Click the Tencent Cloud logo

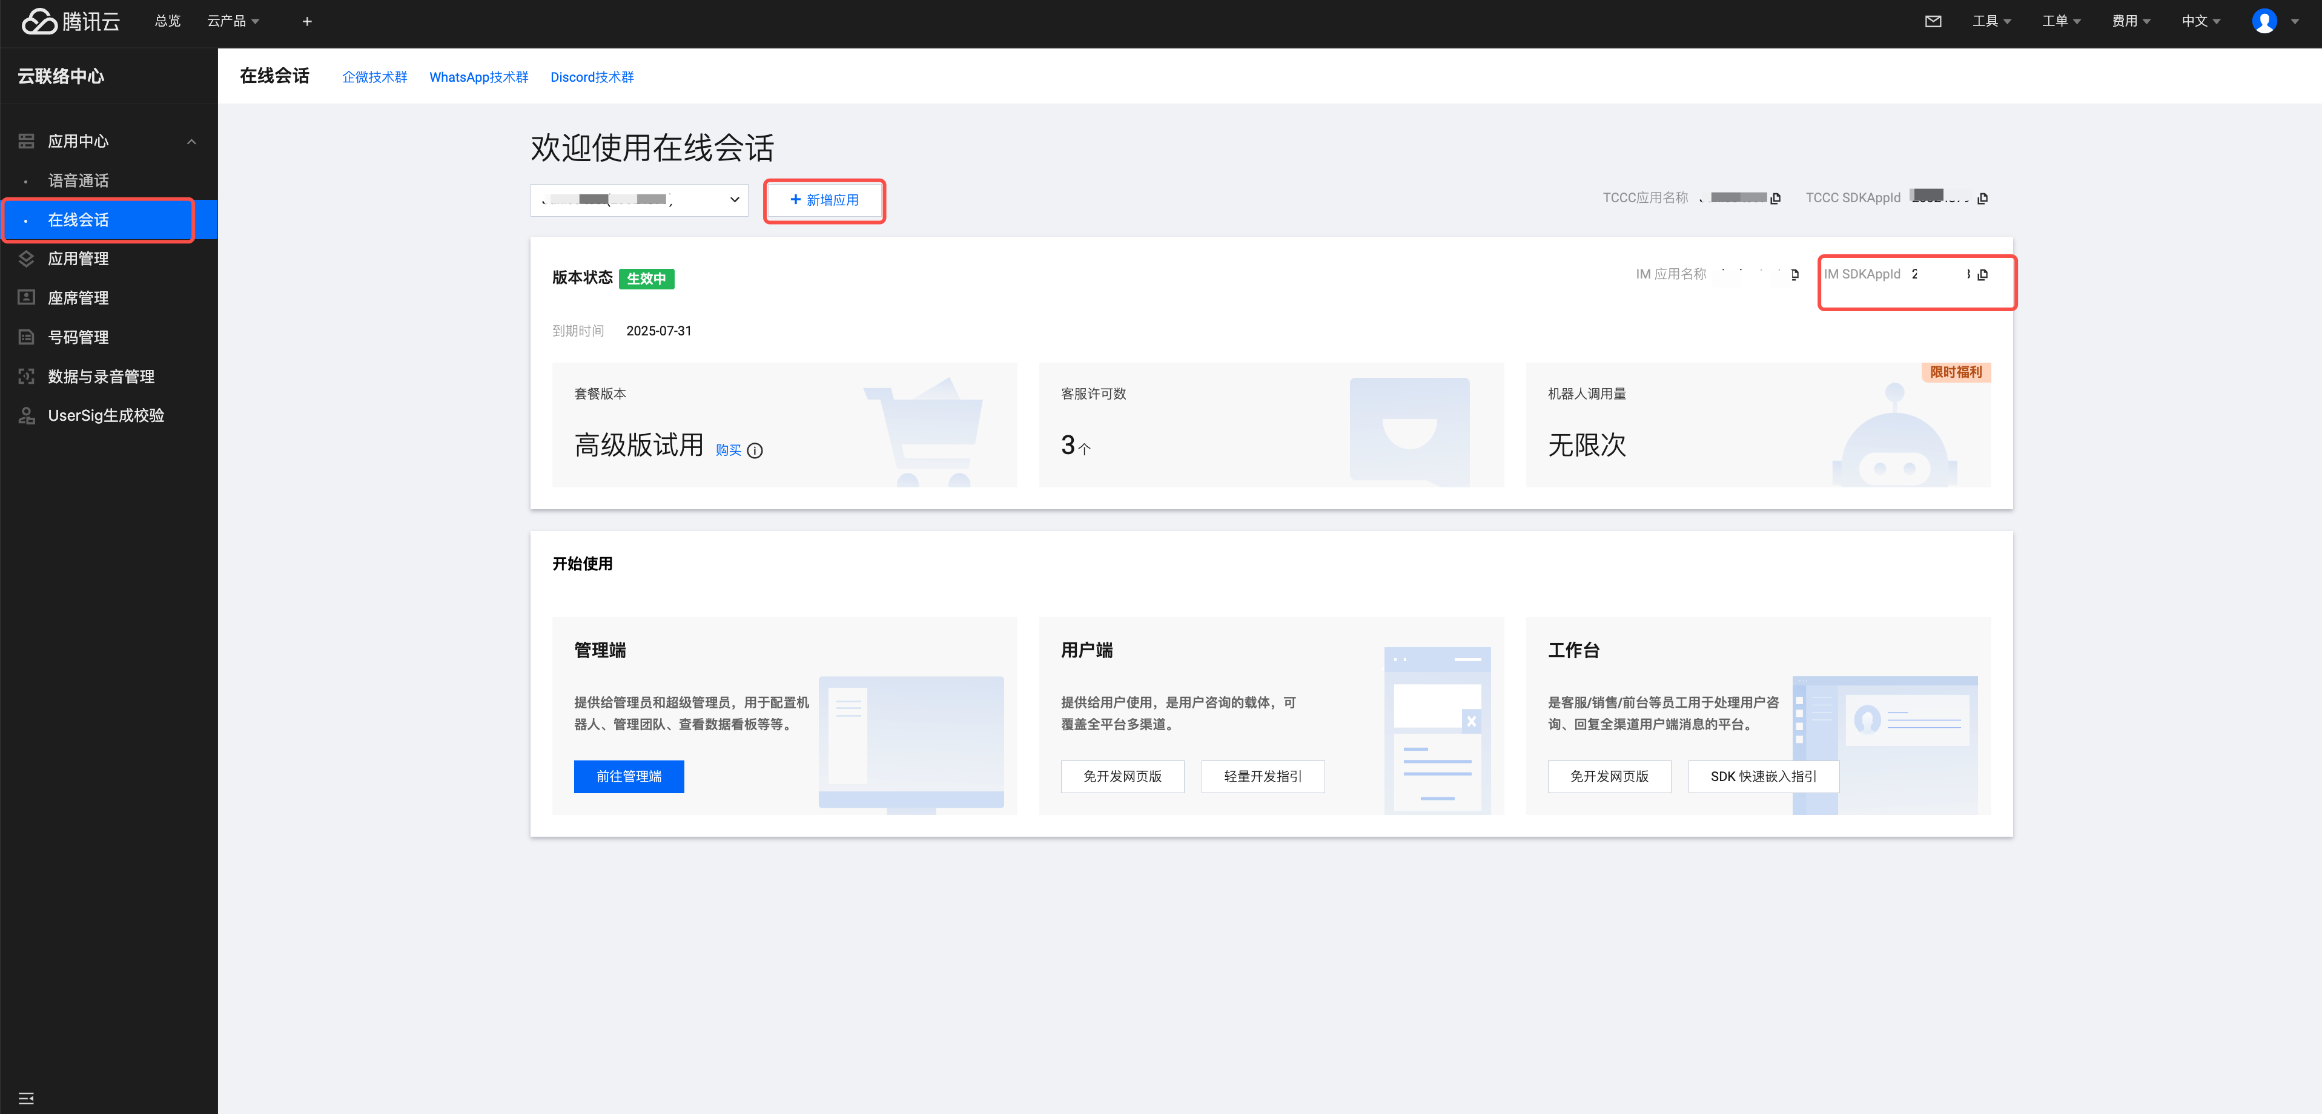[70, 21]
